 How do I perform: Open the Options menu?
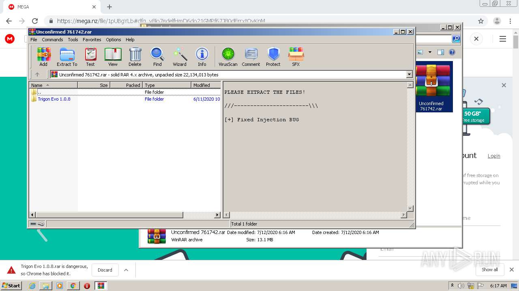click(114, 40)
